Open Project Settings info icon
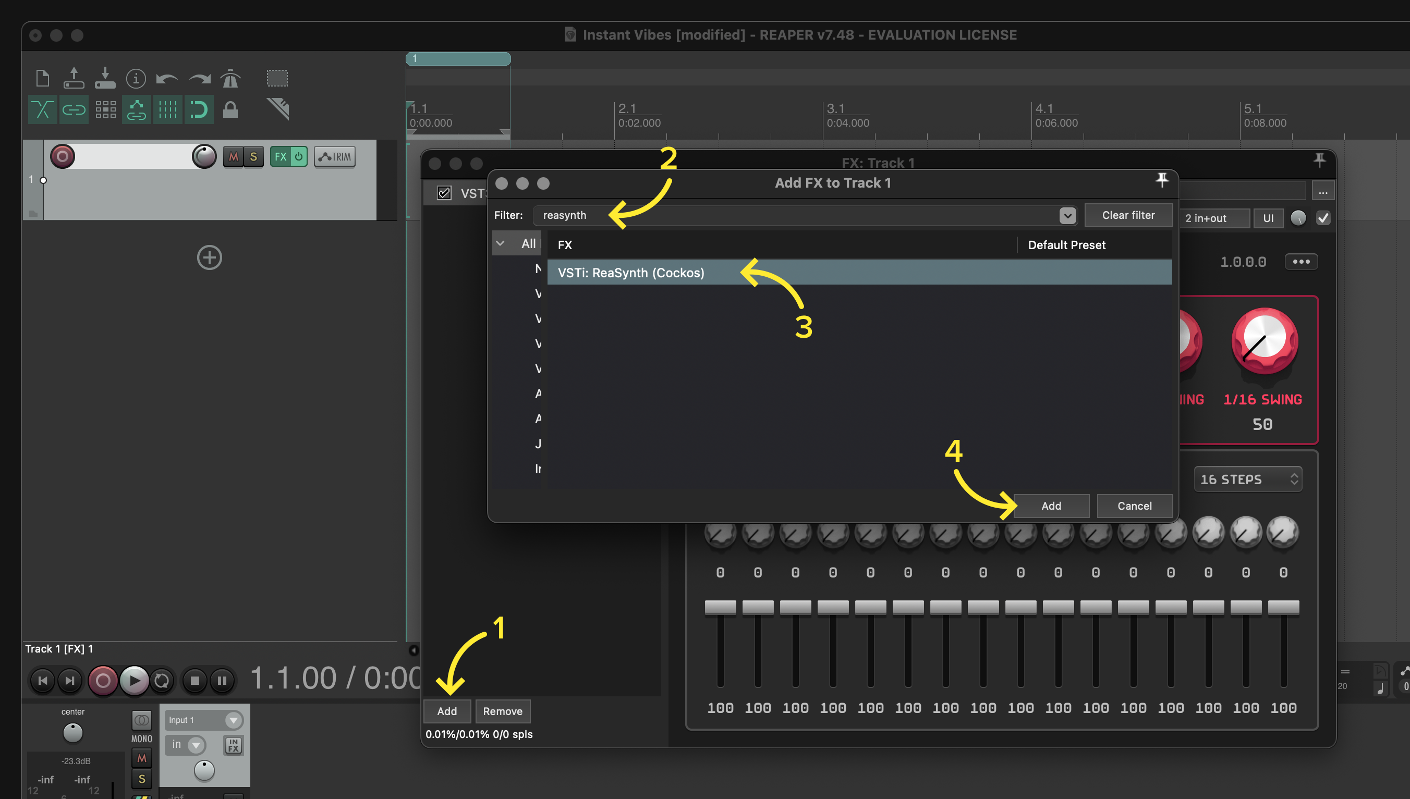The image size is (1410, 799). pyautogui.click(x=136, y=79)
